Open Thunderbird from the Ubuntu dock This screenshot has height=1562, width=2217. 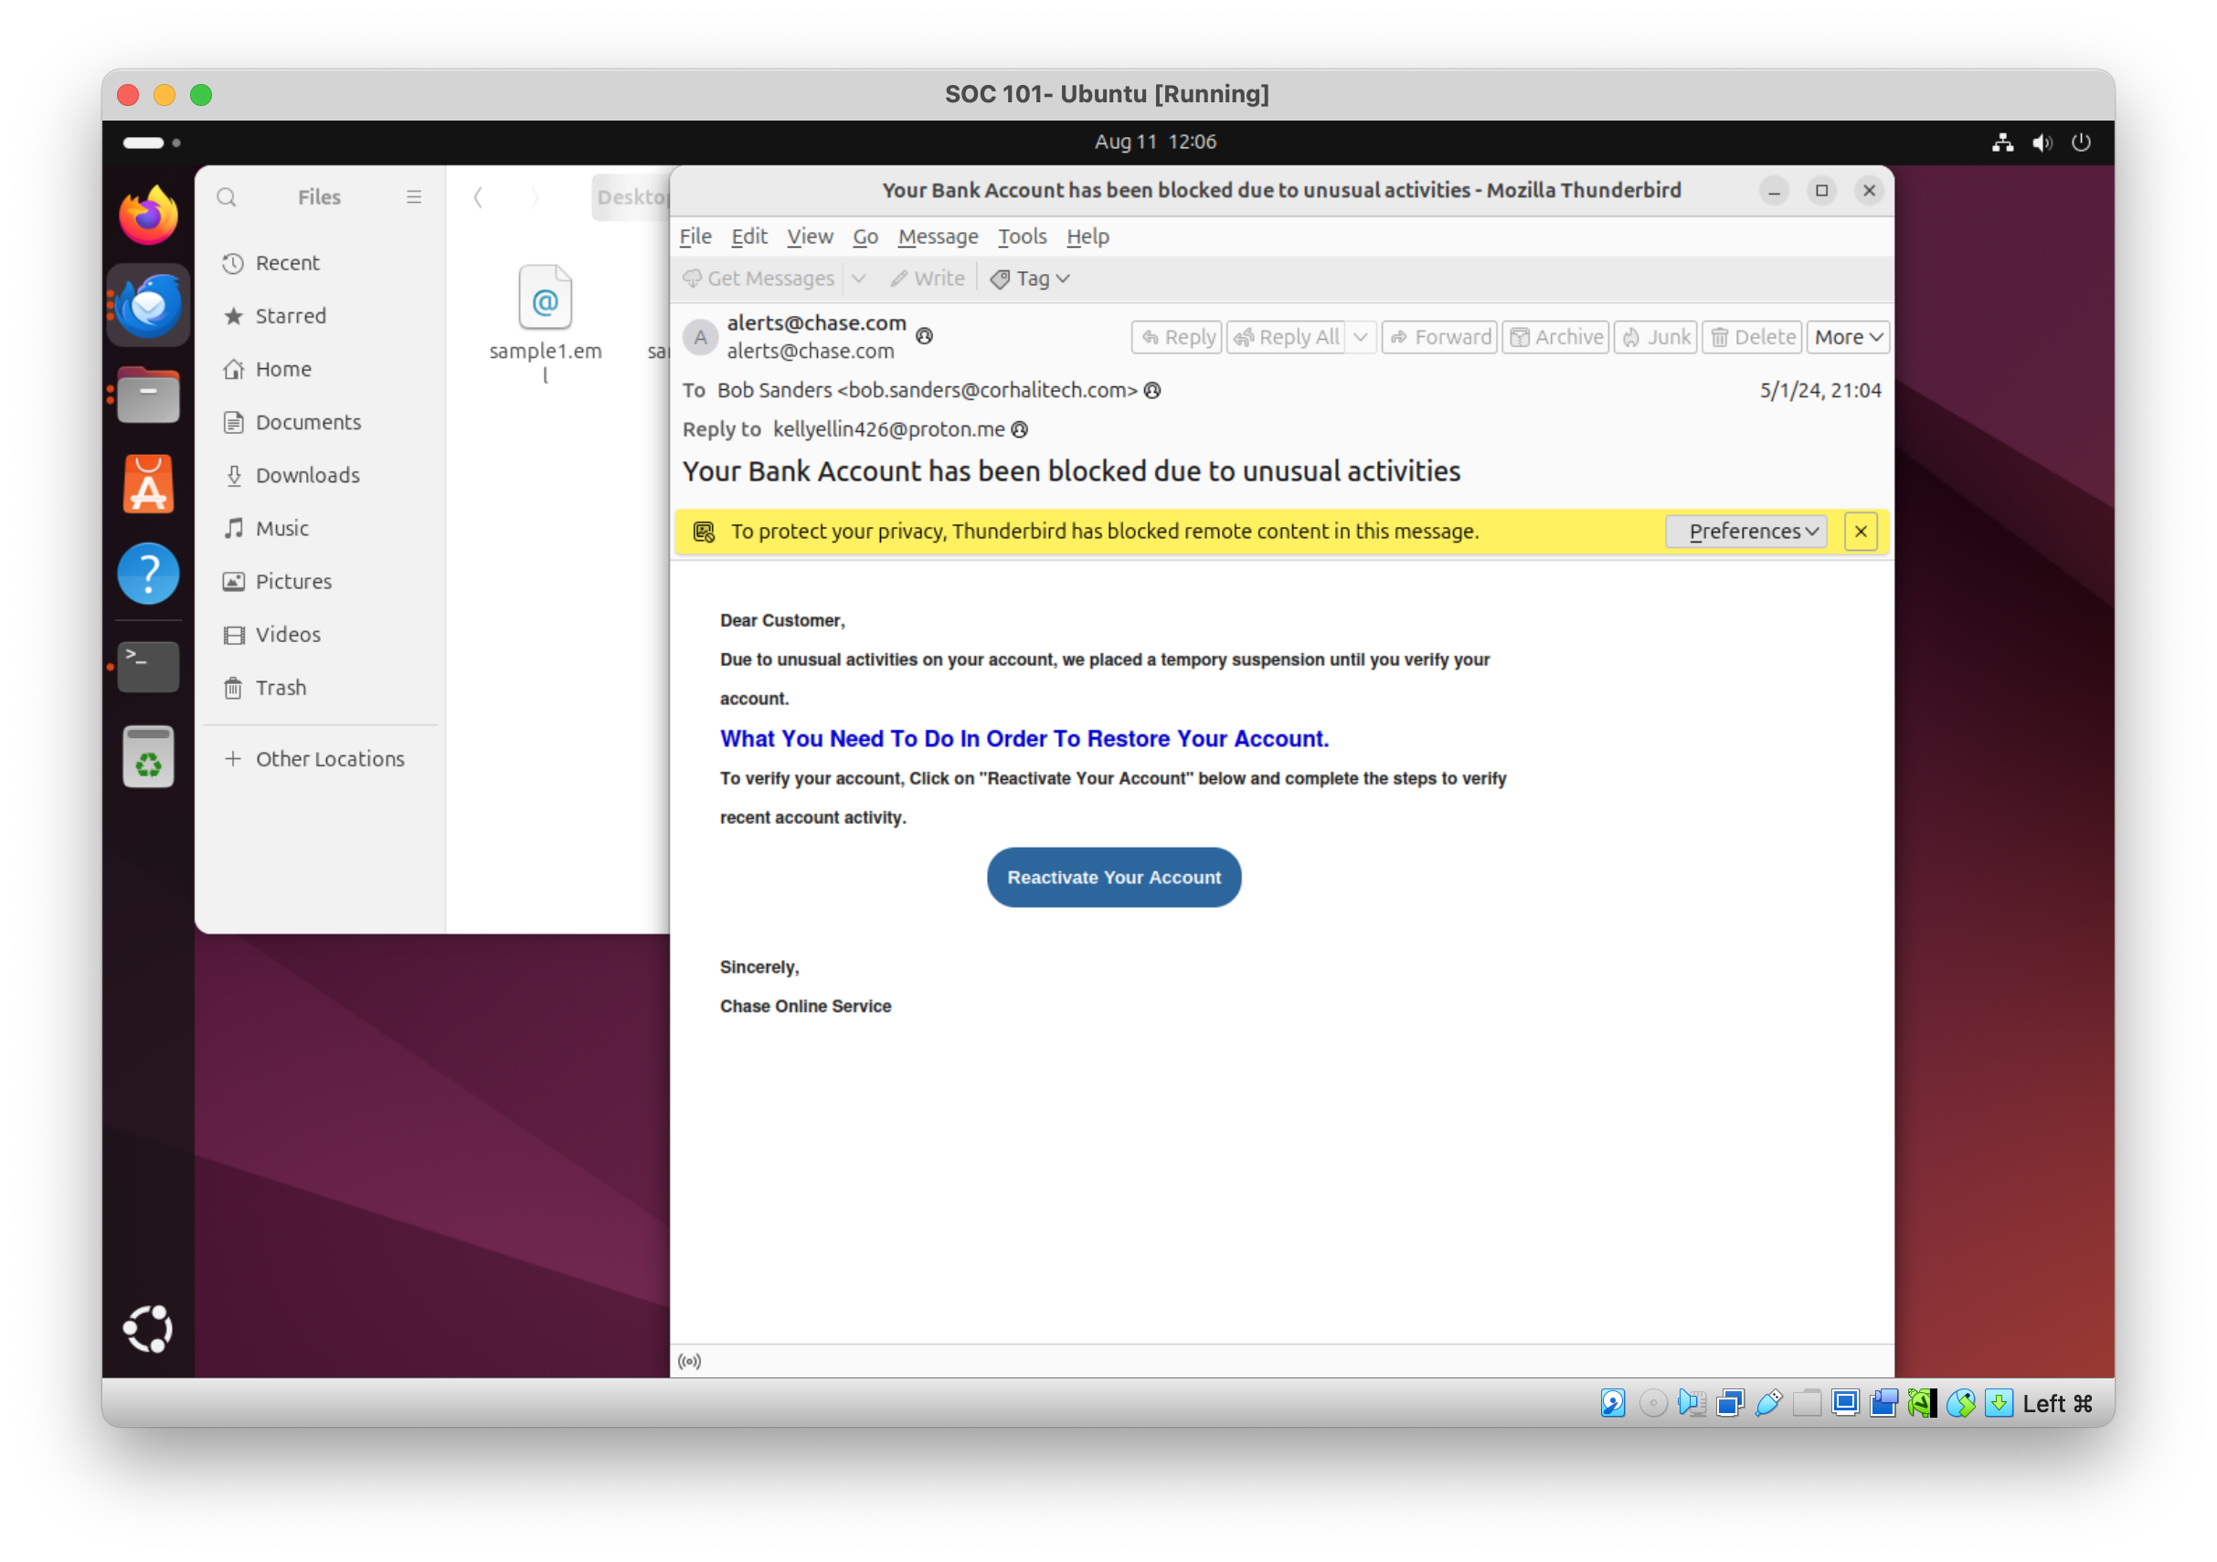[148, 306]
